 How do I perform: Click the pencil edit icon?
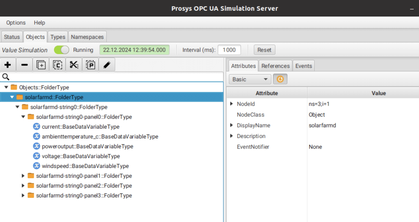coord(107,65)
